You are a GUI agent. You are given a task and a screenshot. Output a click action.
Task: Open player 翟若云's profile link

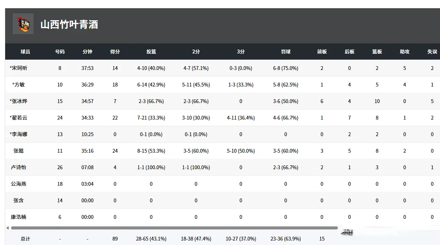19,118
